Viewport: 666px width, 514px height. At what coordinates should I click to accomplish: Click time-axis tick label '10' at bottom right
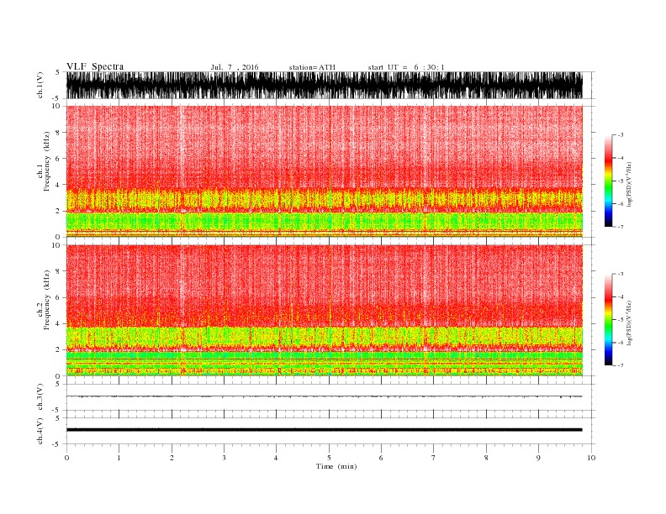pyautogui.click(x=591, y=458)
